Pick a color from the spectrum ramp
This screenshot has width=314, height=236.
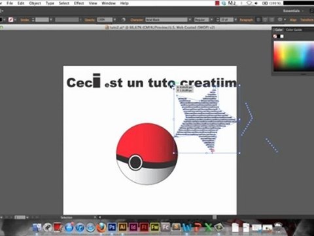coord(294,56)
